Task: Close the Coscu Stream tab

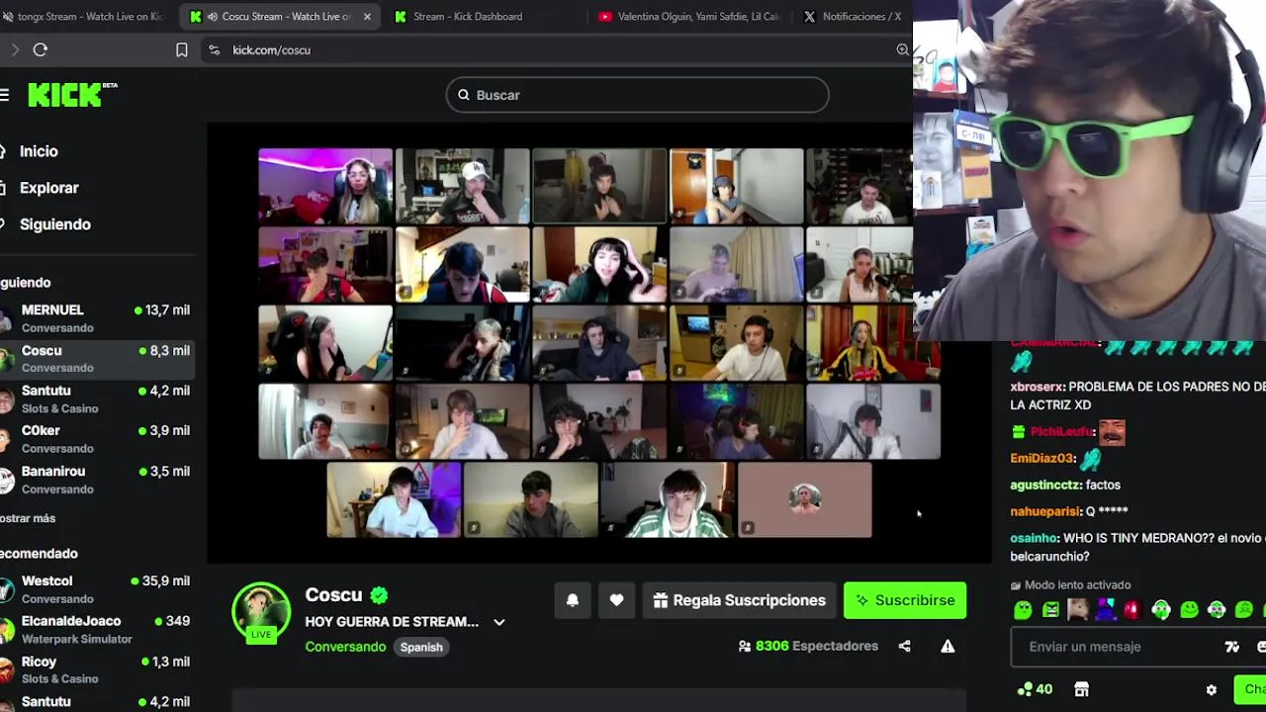Action: (x=367, y=17)
